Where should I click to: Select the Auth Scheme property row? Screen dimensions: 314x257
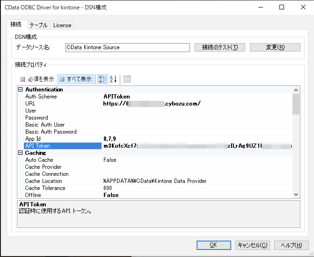(x=158, y=97)
